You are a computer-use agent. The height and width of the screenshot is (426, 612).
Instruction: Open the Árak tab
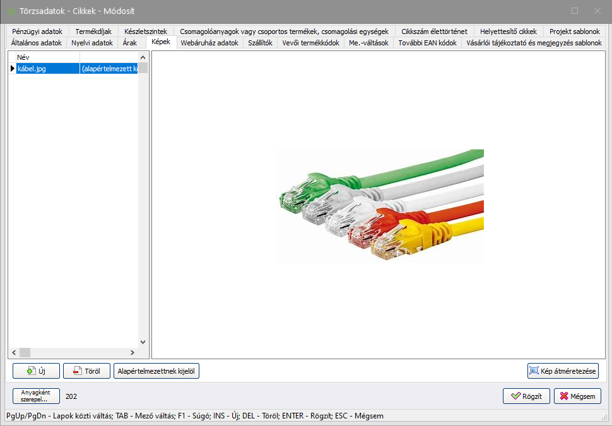coord(130,43)
